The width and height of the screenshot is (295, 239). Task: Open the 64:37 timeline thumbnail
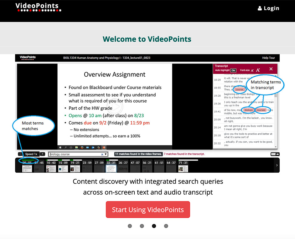[171, 166]
